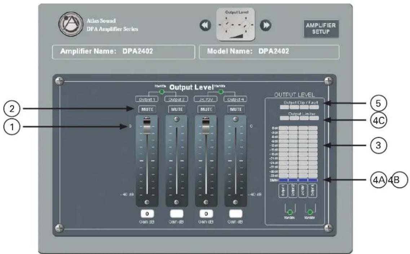Click the Amplifier Name field DPA2402
This screenshot has width=410, height=254.
coord(123,52)
